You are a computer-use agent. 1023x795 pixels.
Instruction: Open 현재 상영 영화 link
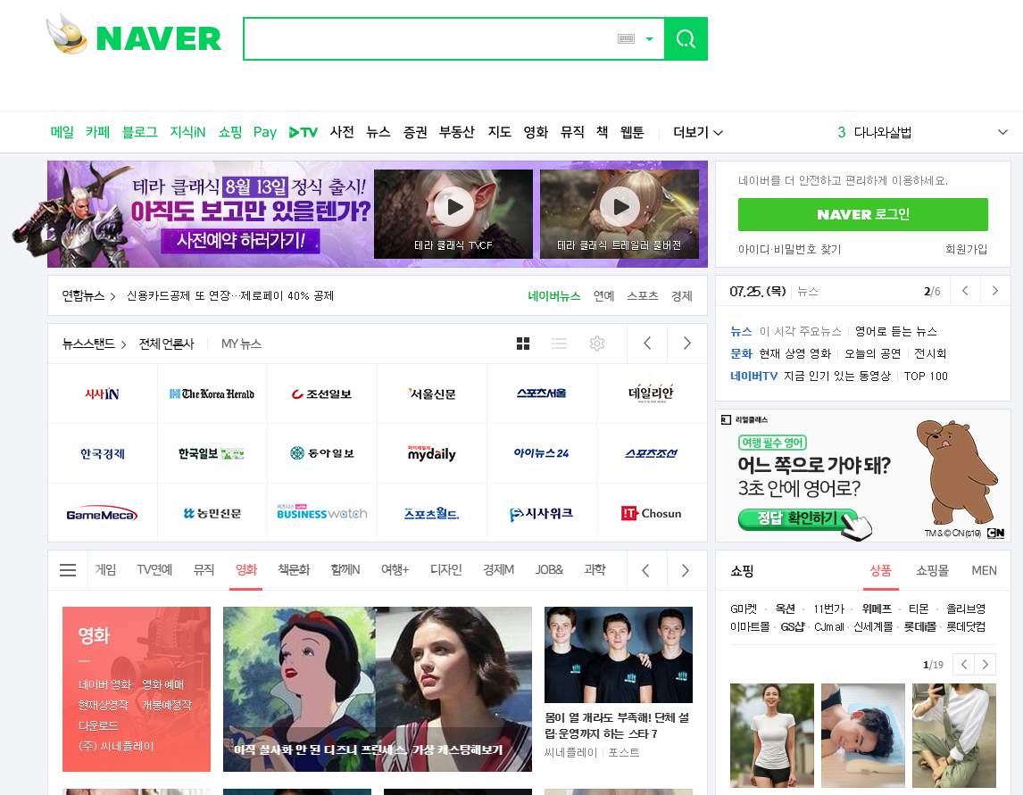[795, 353]
